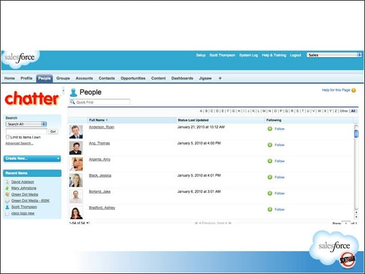Click green plus icon for Borland, Jake

270,193
